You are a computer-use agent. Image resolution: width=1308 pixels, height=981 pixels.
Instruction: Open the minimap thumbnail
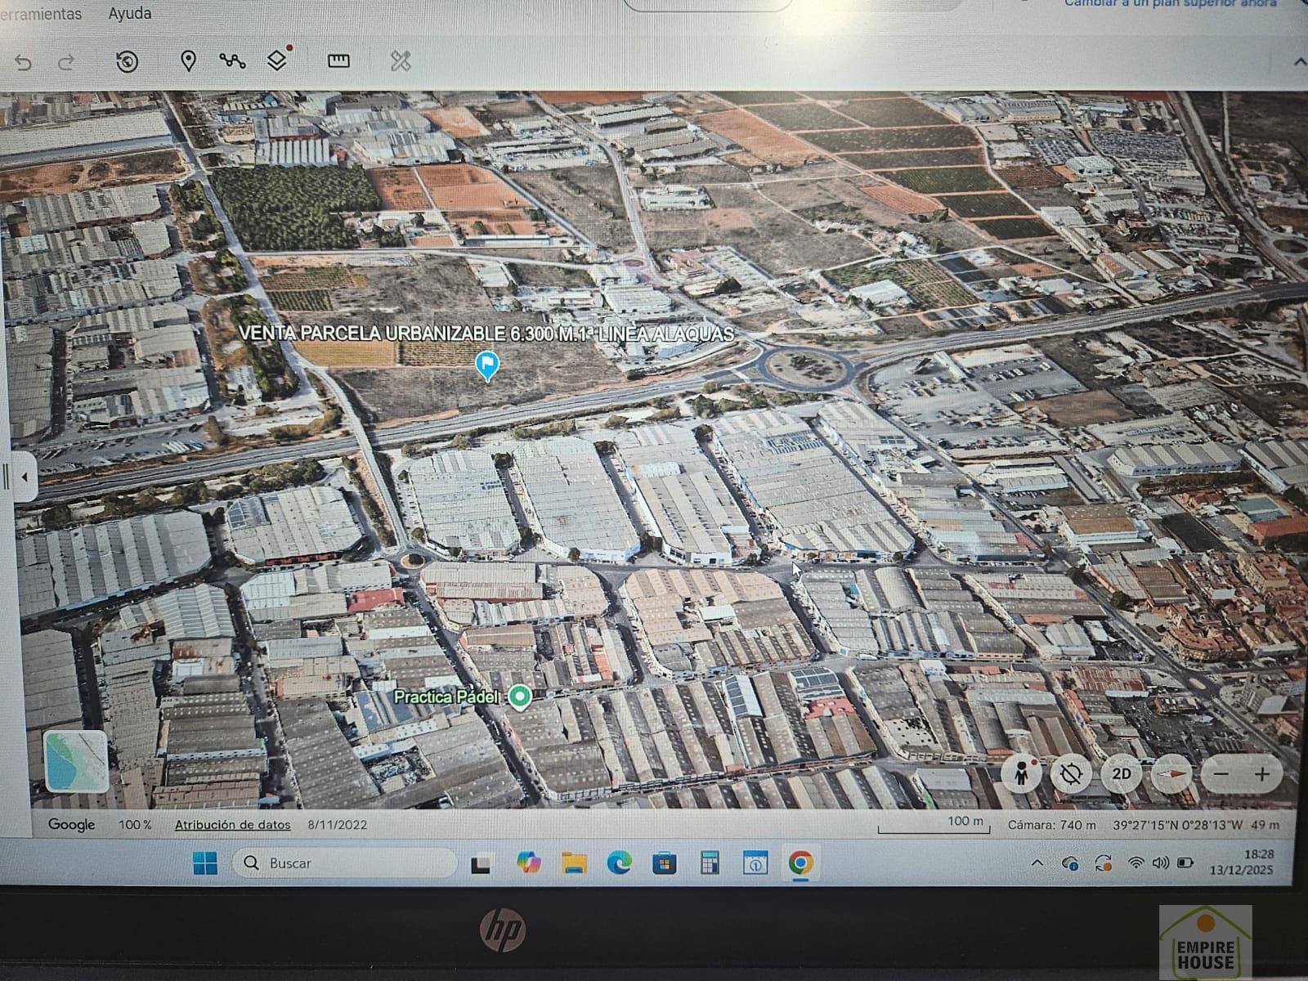75,762
